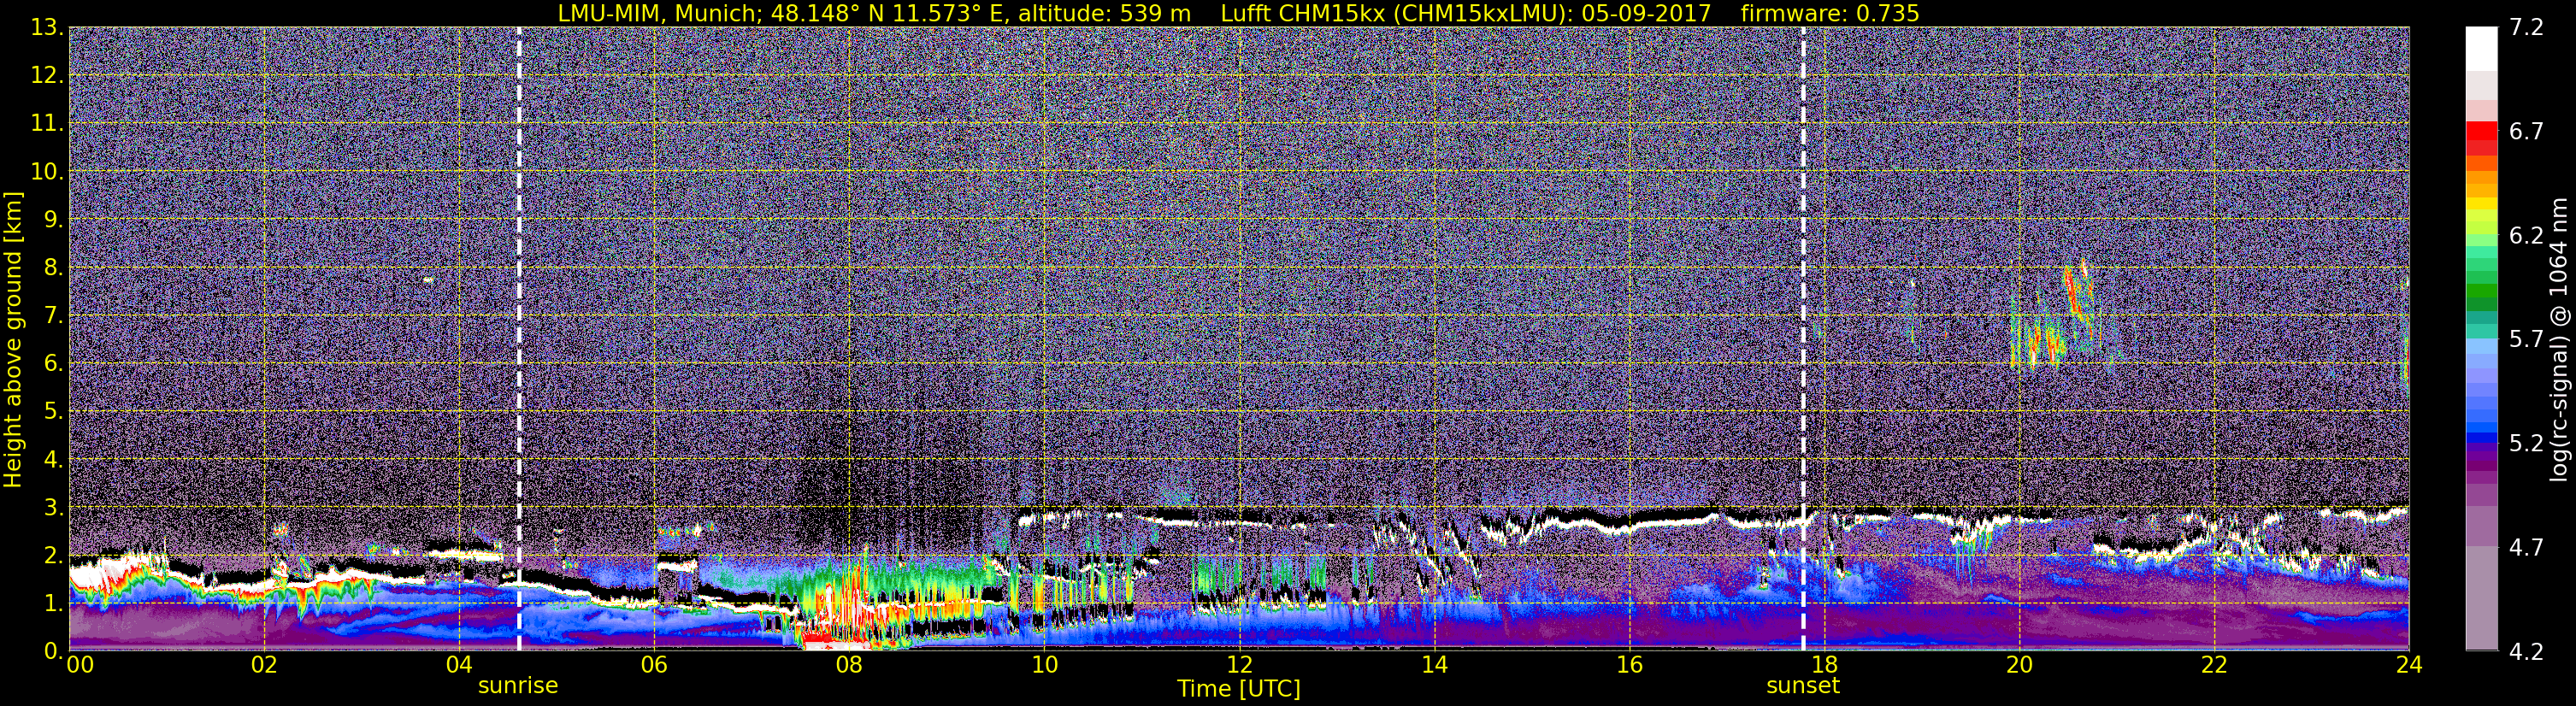This screenshot has height=706, width=2576.
Task: Click the 7.2 colorbar tick value
Action: click(x=2526, y=28)
